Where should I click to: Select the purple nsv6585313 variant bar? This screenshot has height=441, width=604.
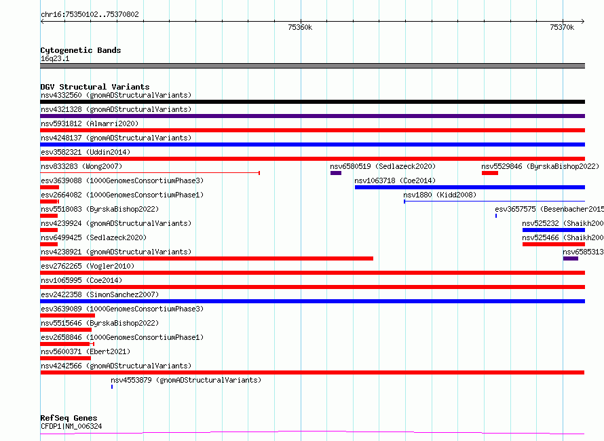pos(571,258)
